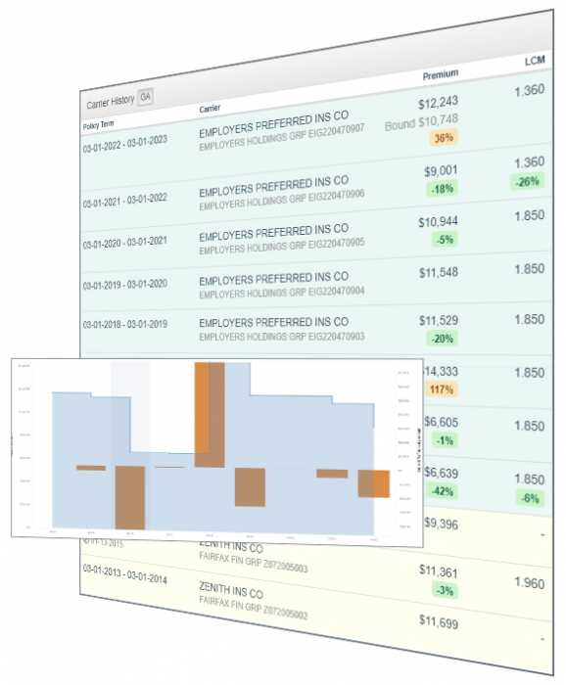The image size is (566, 685).
Task: Click the $6,605 premium value
Action: click(x=441, y=422)
